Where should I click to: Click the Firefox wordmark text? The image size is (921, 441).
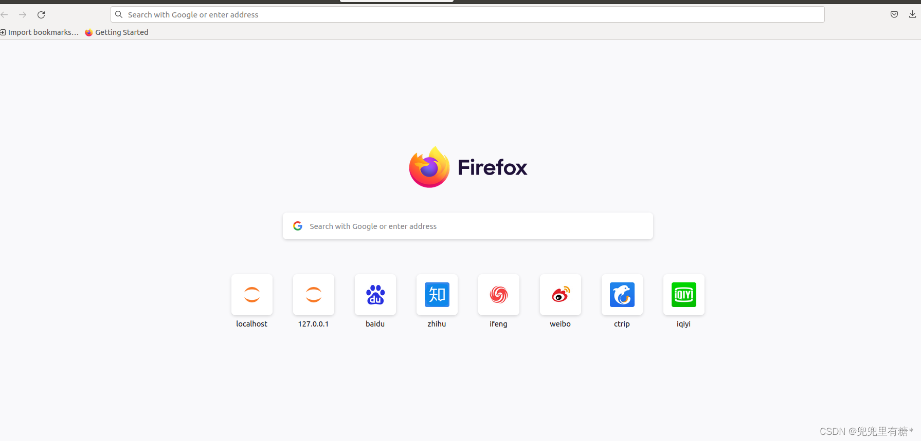[x=492, y=167]
